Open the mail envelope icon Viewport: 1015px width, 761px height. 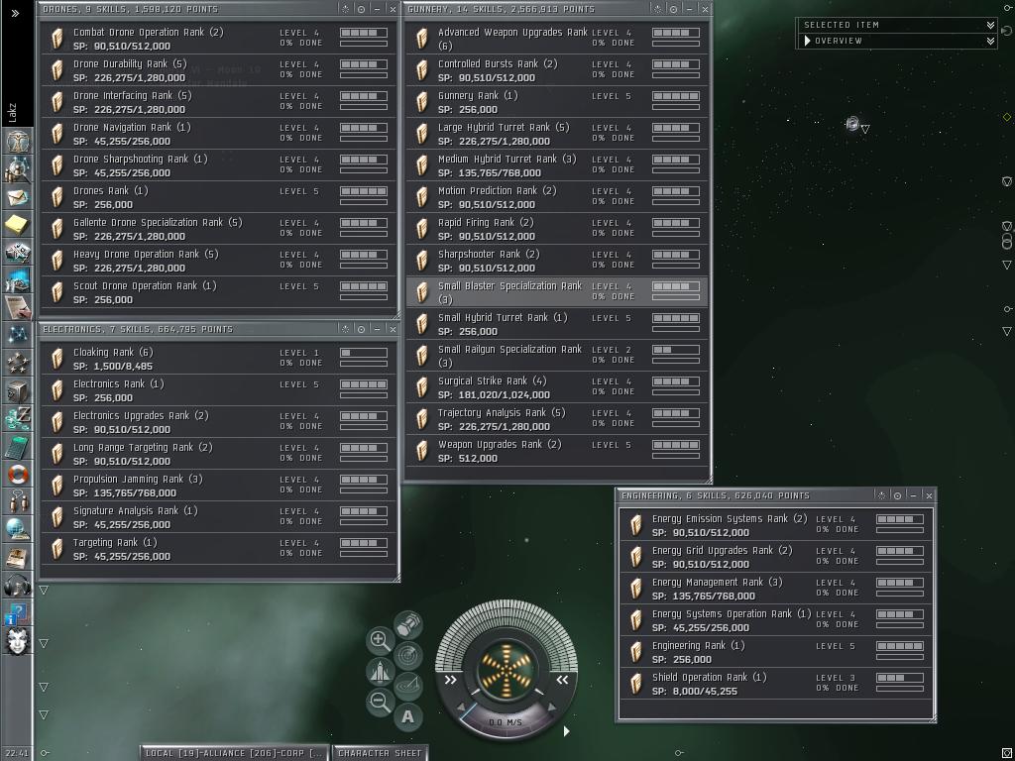pyautogui.click(x=18, y=196)
